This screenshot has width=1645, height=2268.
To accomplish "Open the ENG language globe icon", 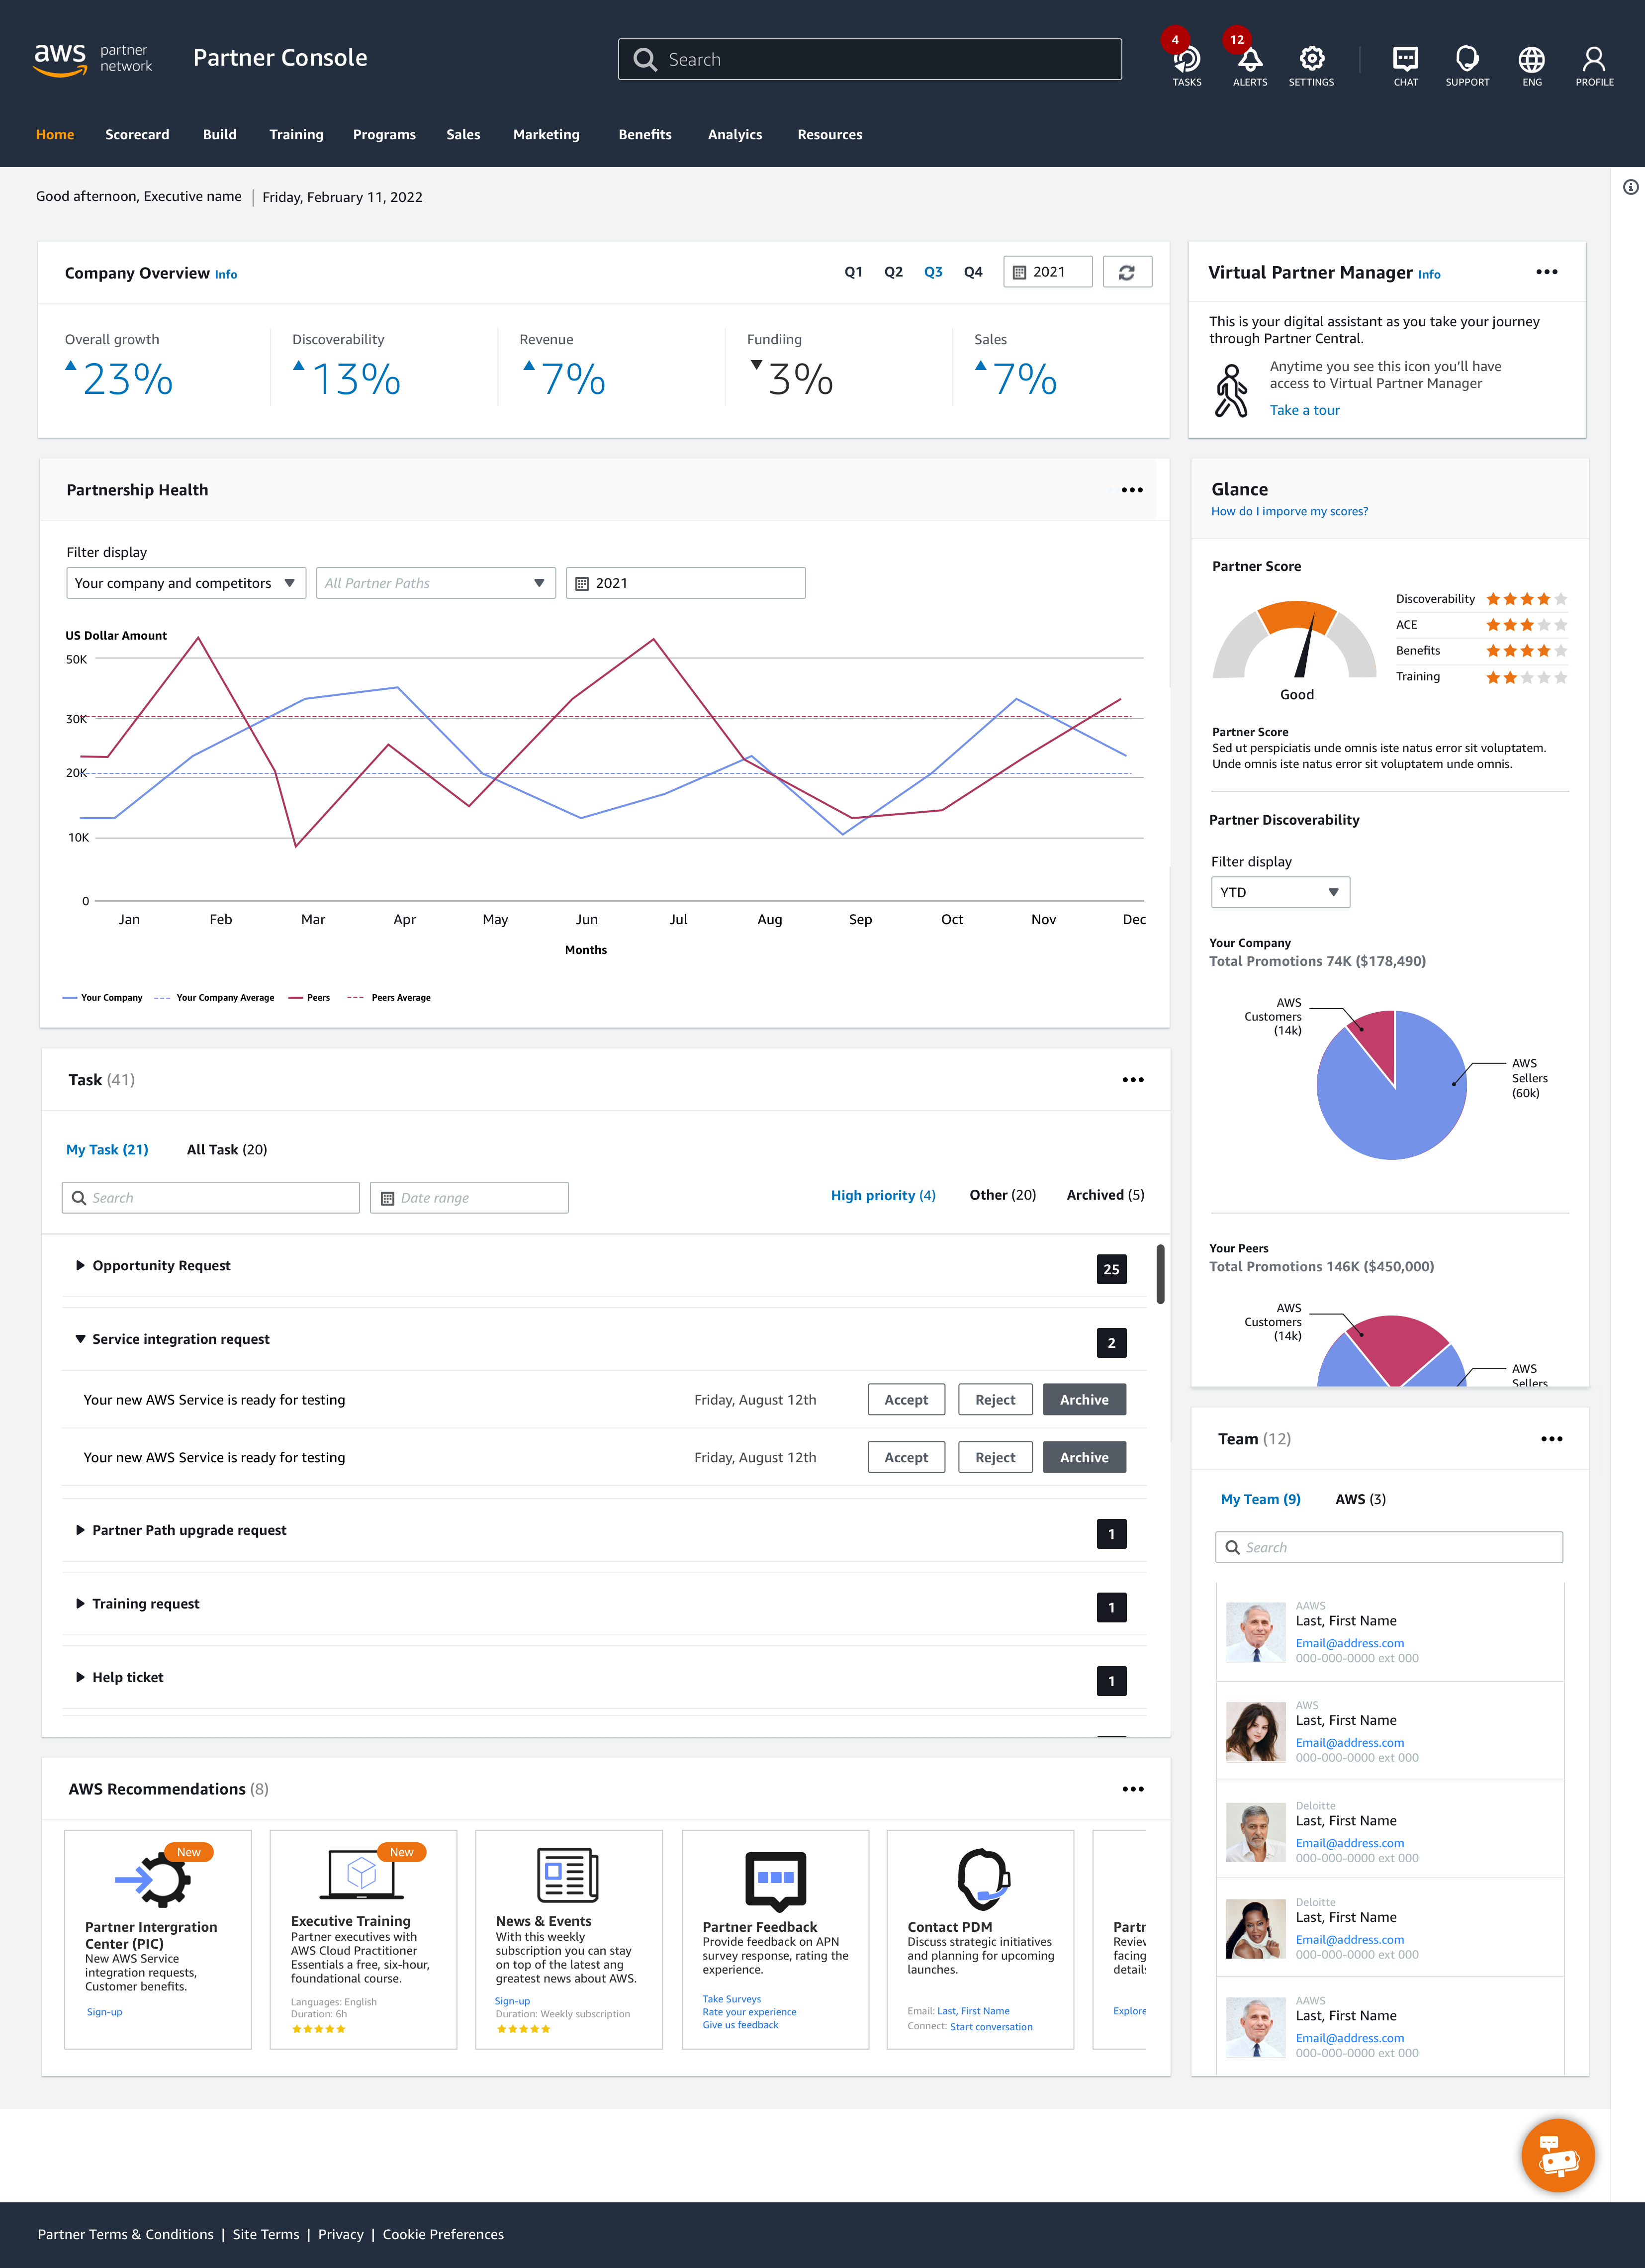I will (x=1531, y=60).
